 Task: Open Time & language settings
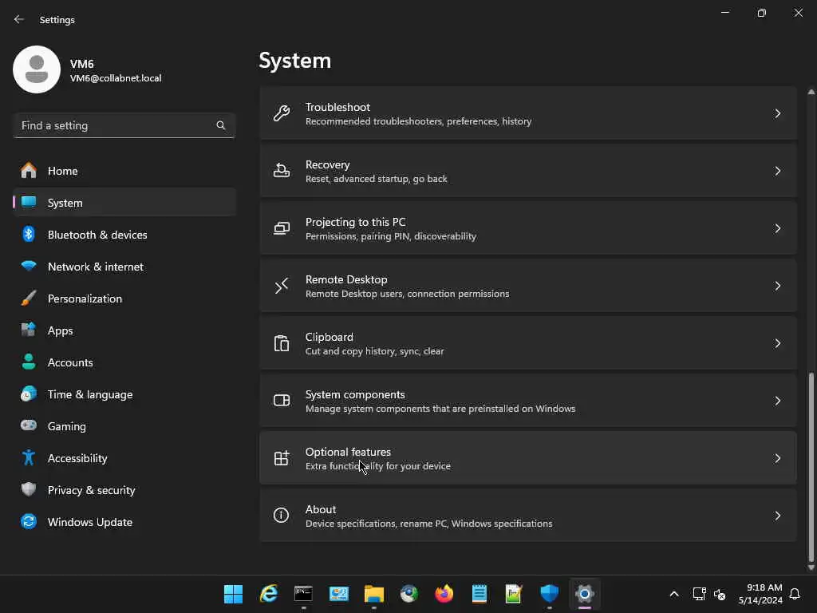click(124, 394)
